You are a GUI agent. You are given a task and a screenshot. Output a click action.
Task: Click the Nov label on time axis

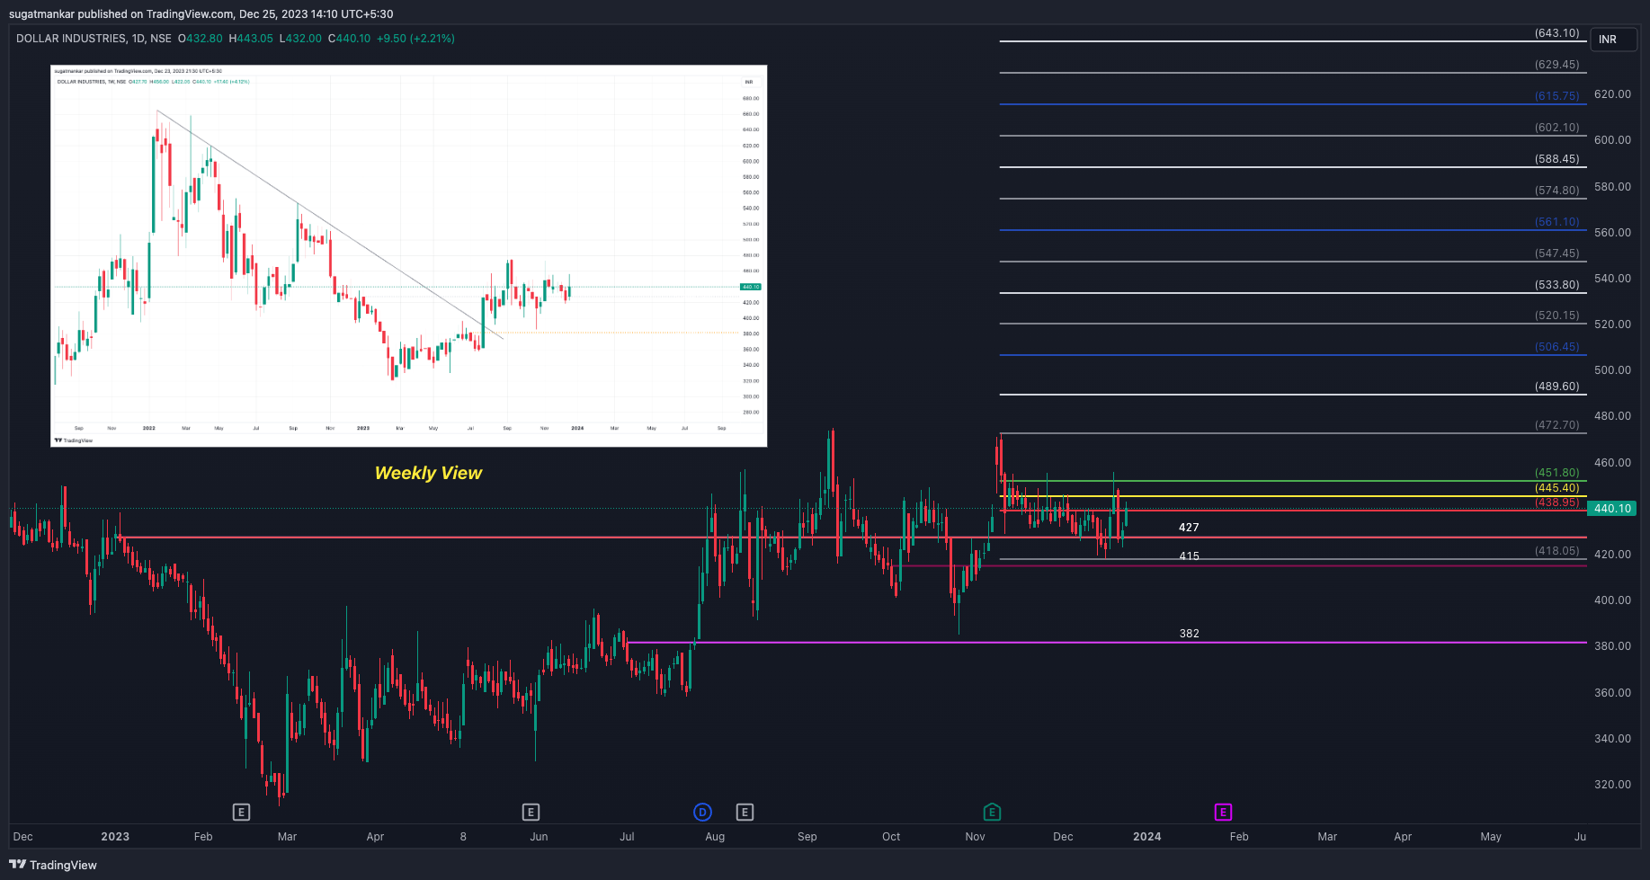click(x=975, y=837)
